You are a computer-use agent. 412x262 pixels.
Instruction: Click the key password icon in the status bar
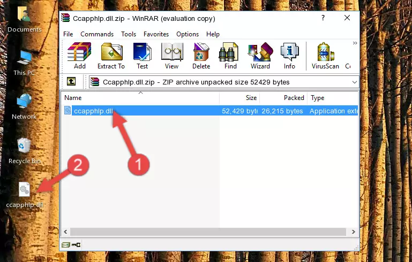[x=76, y=245]
